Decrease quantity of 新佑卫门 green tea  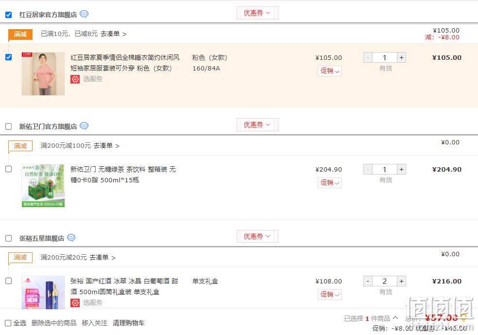point(368,169)
